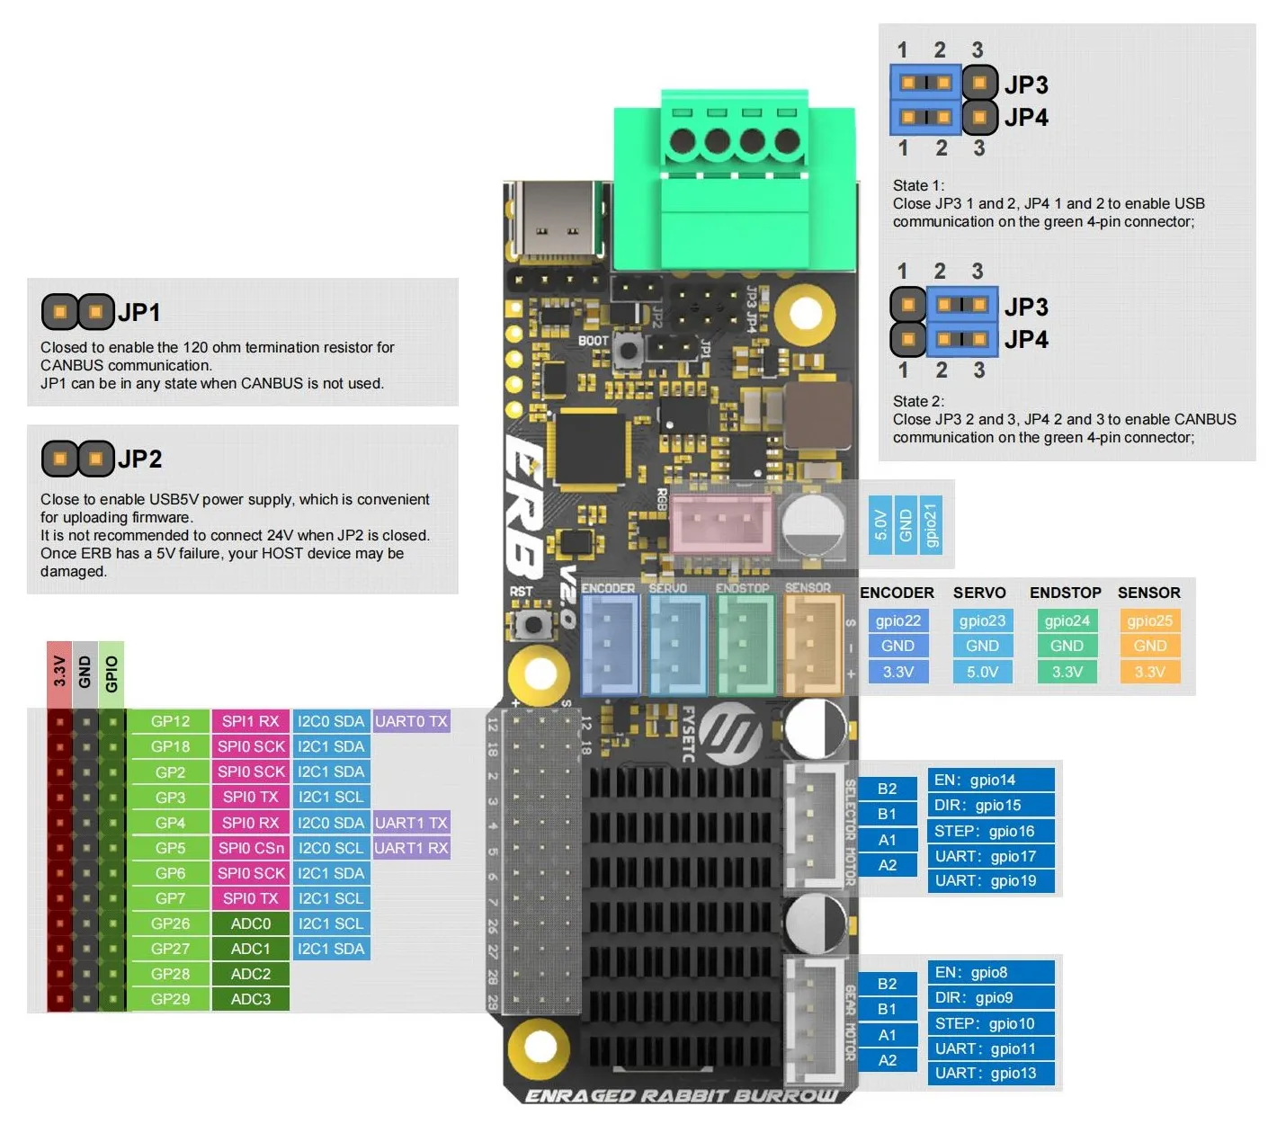Image resolution: width=1286 pixels, height=1124 pixels.
Task: Select the UART0 TX label
Action: (411, 721)
